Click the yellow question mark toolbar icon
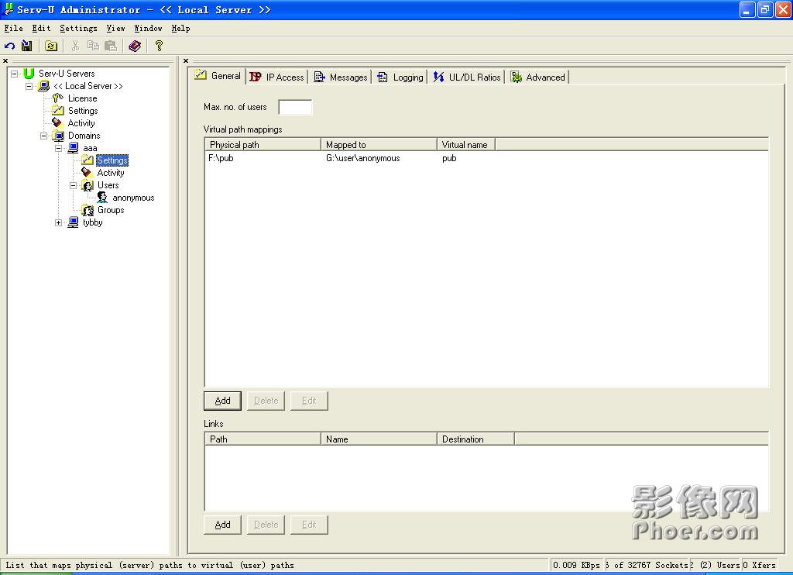 [159, 46]
